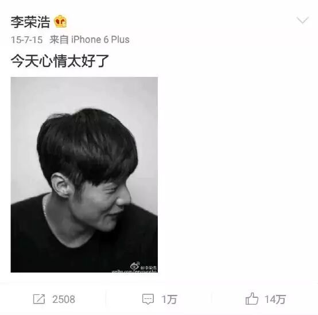
Task: Expand the post options chevron menu
Action: point(303,20)
